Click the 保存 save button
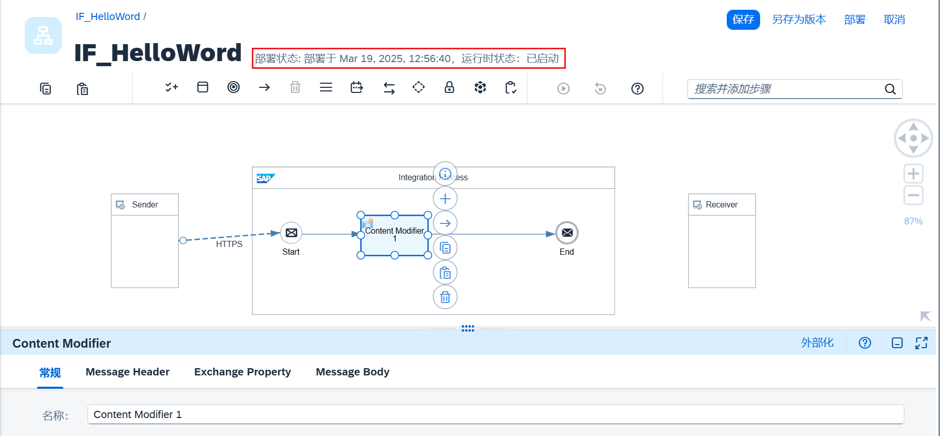Viewport: 940px width, 436px height. [x=743, y=20]
